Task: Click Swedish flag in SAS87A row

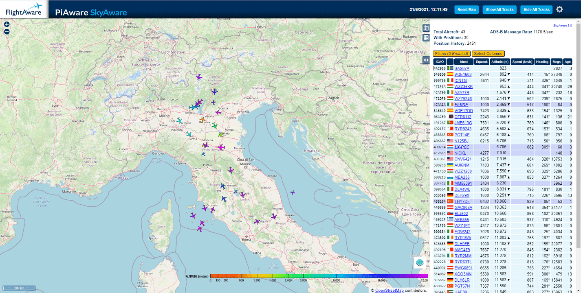Action: 450,68
